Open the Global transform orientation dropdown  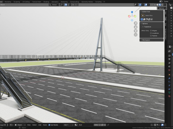click(54, 5)
